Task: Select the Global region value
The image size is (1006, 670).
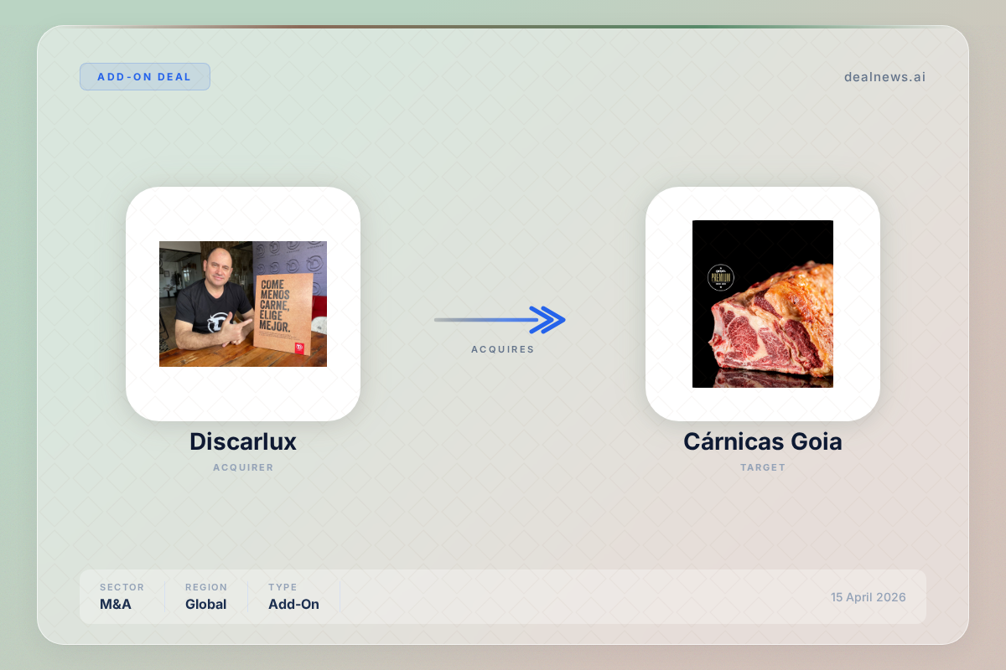Action: (205, 604)
